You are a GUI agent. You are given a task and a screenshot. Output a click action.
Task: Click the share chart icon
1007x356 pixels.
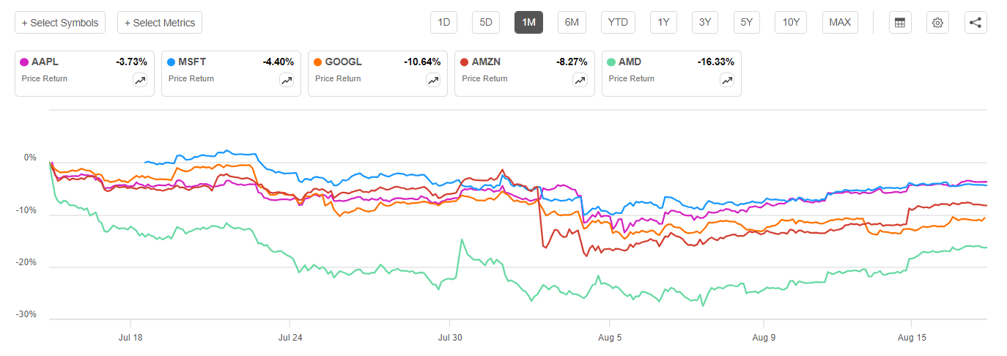(x=975, y=23)
